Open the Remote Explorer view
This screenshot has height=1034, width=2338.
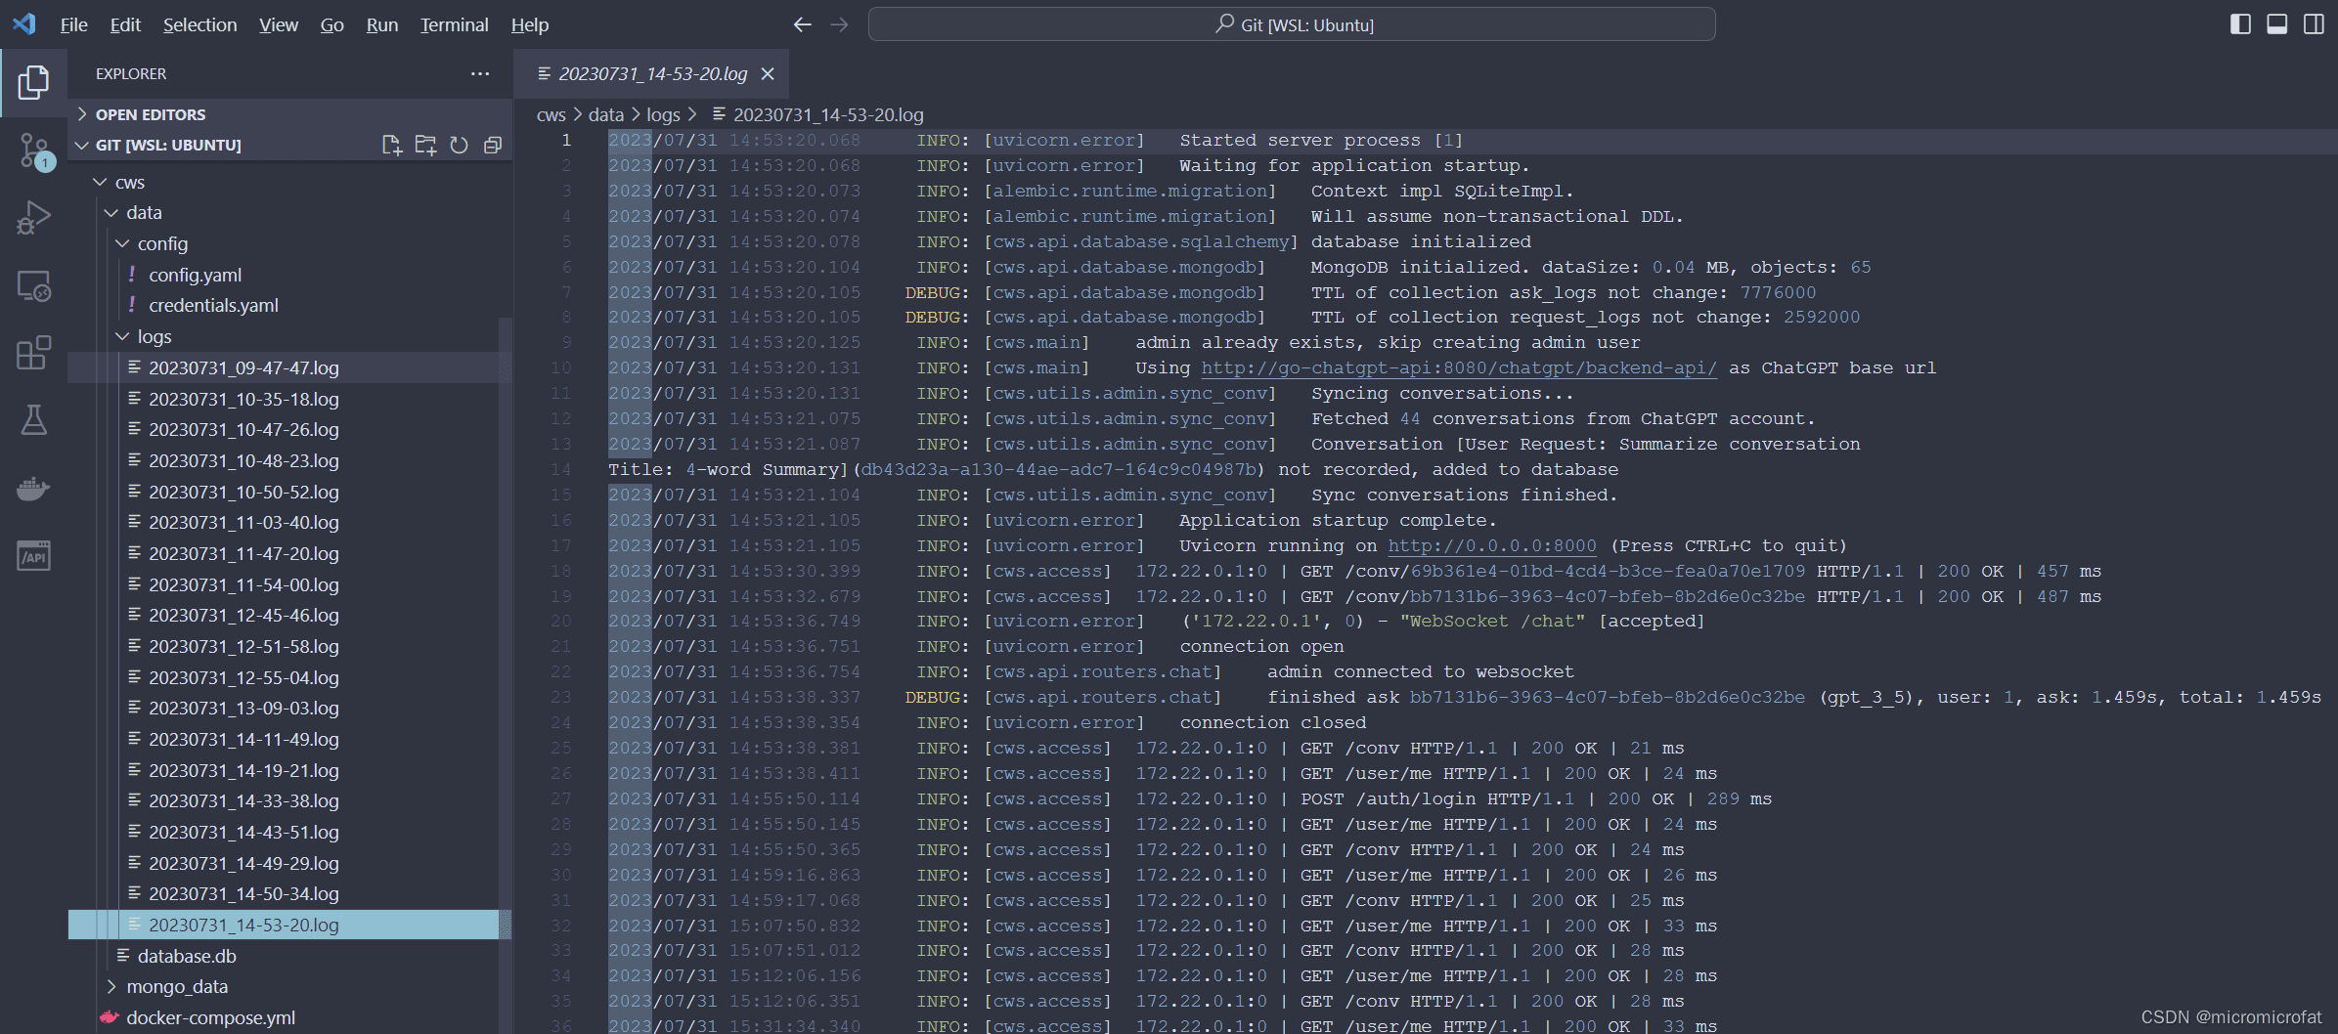pos(34,285)
